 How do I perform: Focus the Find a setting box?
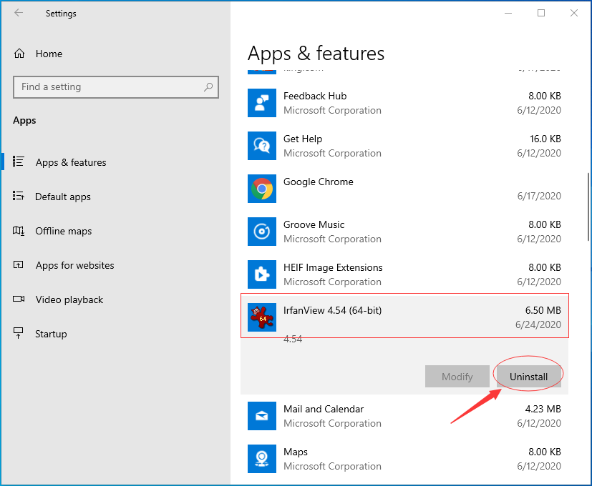point(116,87)
